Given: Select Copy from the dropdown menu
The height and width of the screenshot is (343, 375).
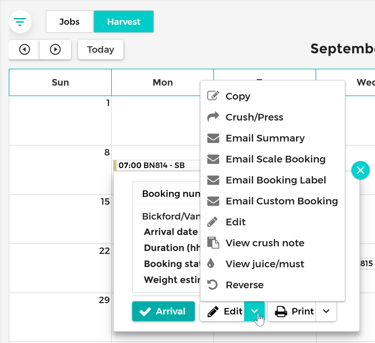Looking at the screenshot, I should point(238,96).
